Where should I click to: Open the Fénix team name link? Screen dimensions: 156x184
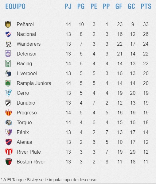coord(23,132)
